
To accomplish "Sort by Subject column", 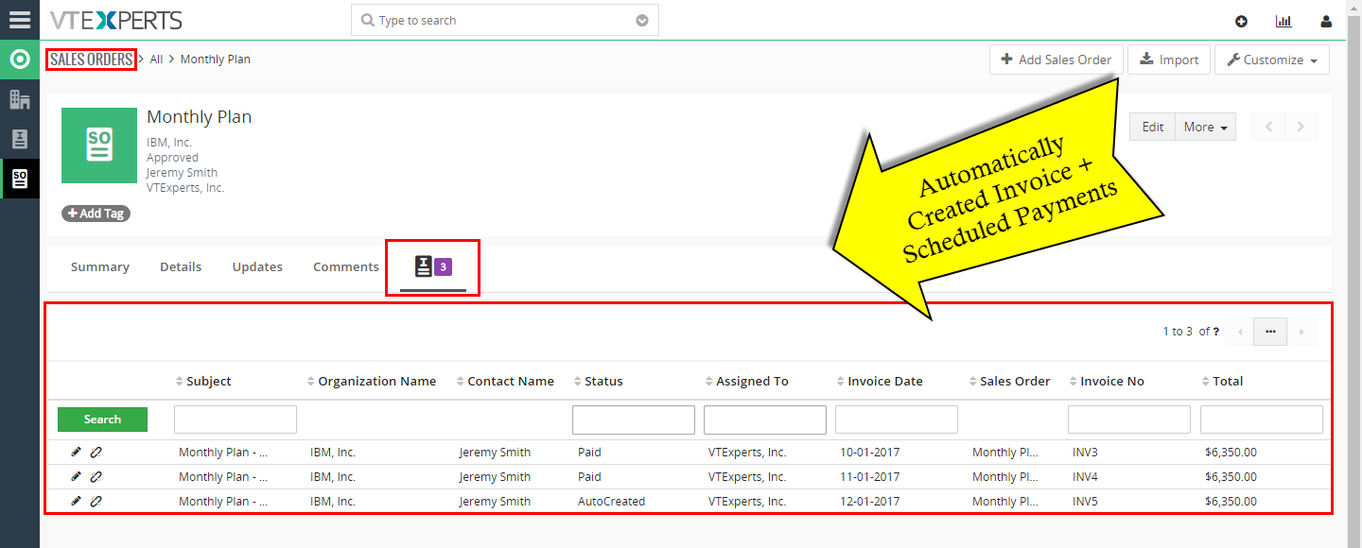I will click(x=203, y=381).
